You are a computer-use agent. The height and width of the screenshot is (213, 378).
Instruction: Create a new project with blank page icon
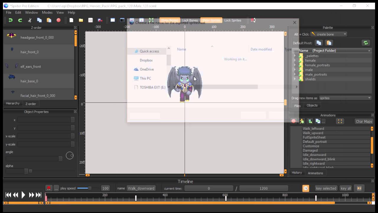(71, 20)
